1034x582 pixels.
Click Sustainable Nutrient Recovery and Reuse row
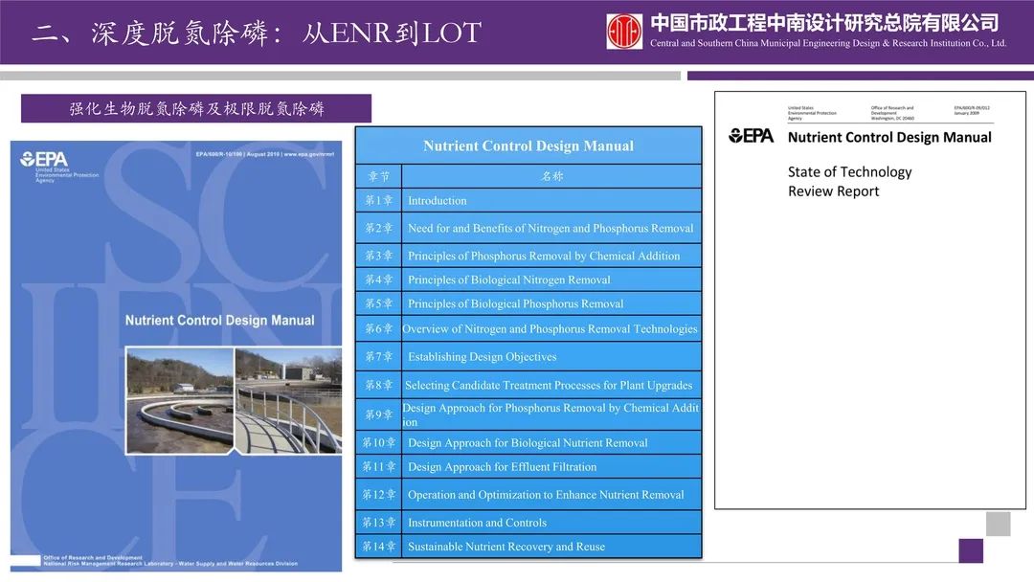[528, 547]
